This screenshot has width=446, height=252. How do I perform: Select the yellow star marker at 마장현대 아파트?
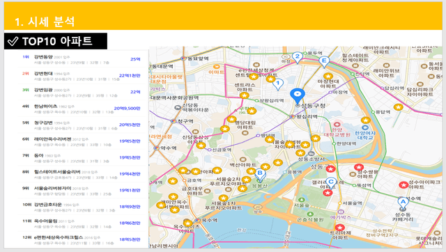[x=328, y=76]
